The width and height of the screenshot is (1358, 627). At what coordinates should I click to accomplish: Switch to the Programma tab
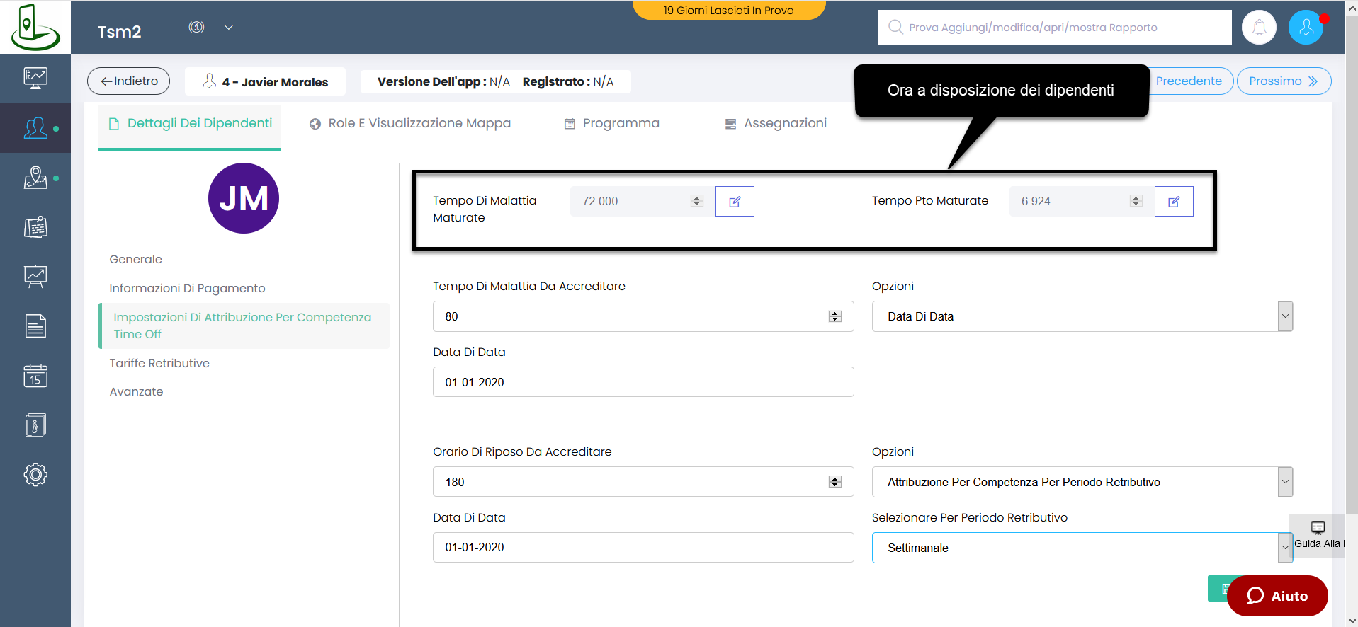(x=612, y=124)
